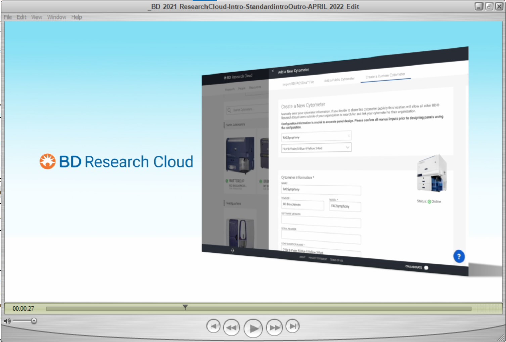This screenshot has height=342, width=506.
Task: Open the Help menu
Action: pyautogui.click(x=77, y=17)
